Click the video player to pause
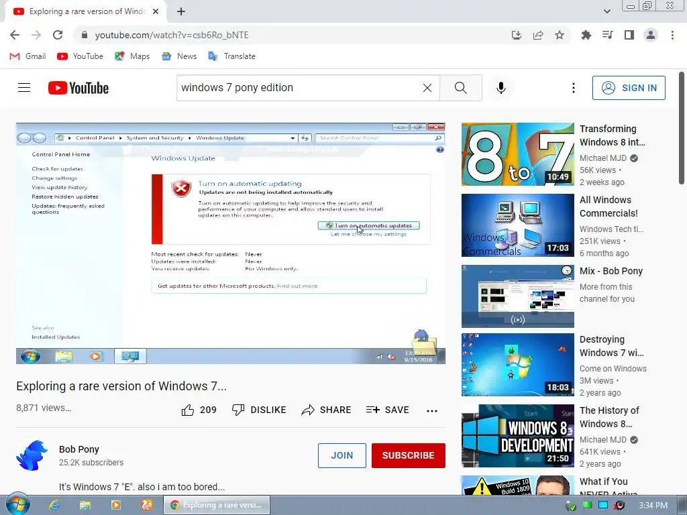The width and height of the screenshot is (687, 515). point(231,243)
